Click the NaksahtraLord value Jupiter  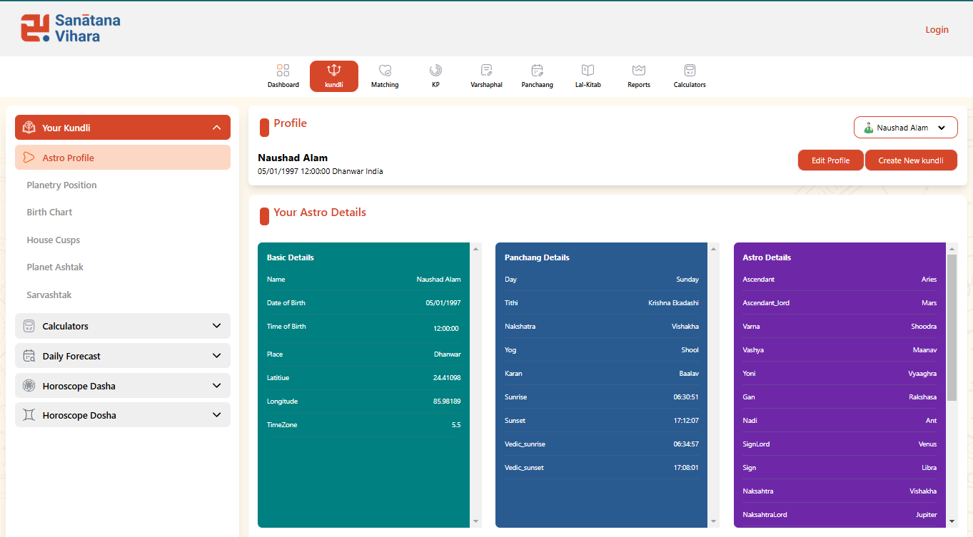[927, 515]
